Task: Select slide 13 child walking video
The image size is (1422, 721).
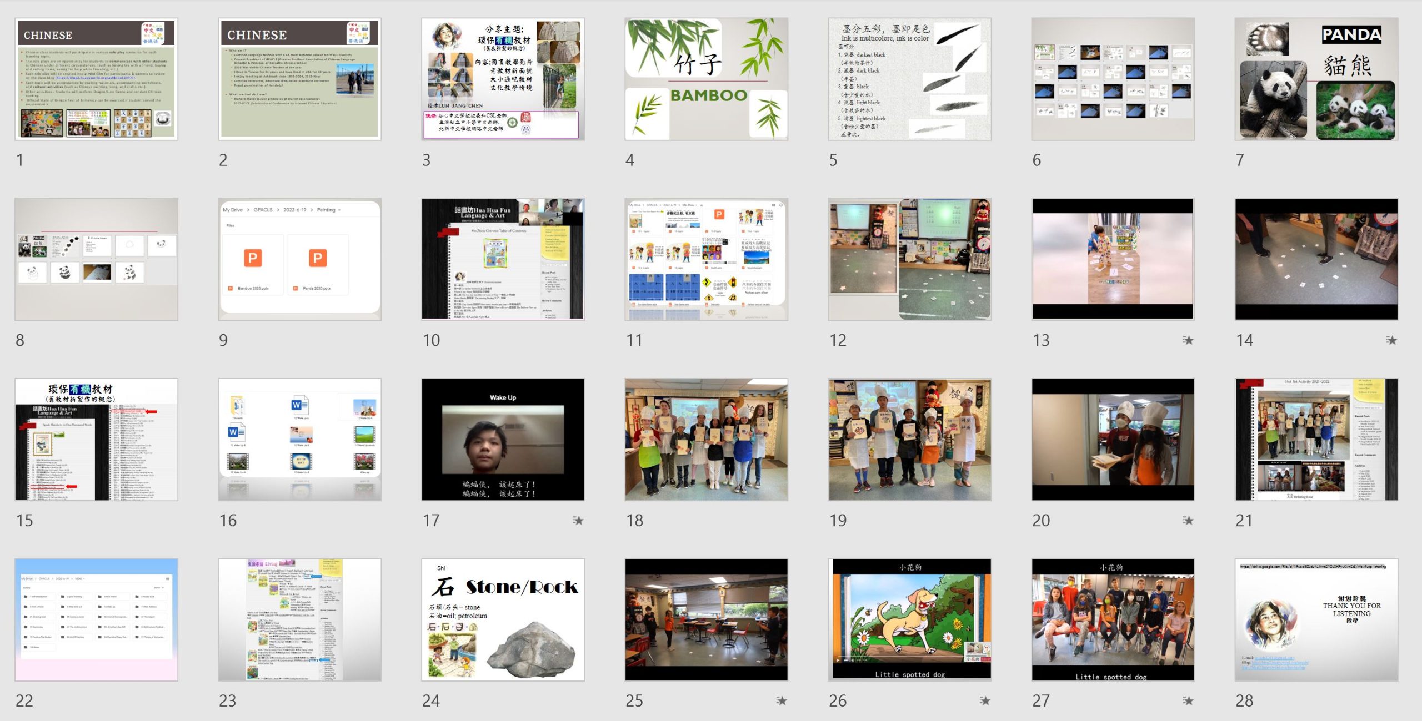Action: coord(1113,259)
